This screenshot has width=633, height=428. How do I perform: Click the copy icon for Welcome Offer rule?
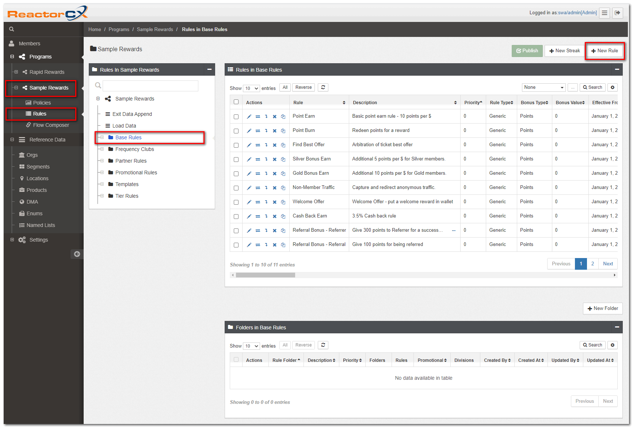[x=283, y=202]
